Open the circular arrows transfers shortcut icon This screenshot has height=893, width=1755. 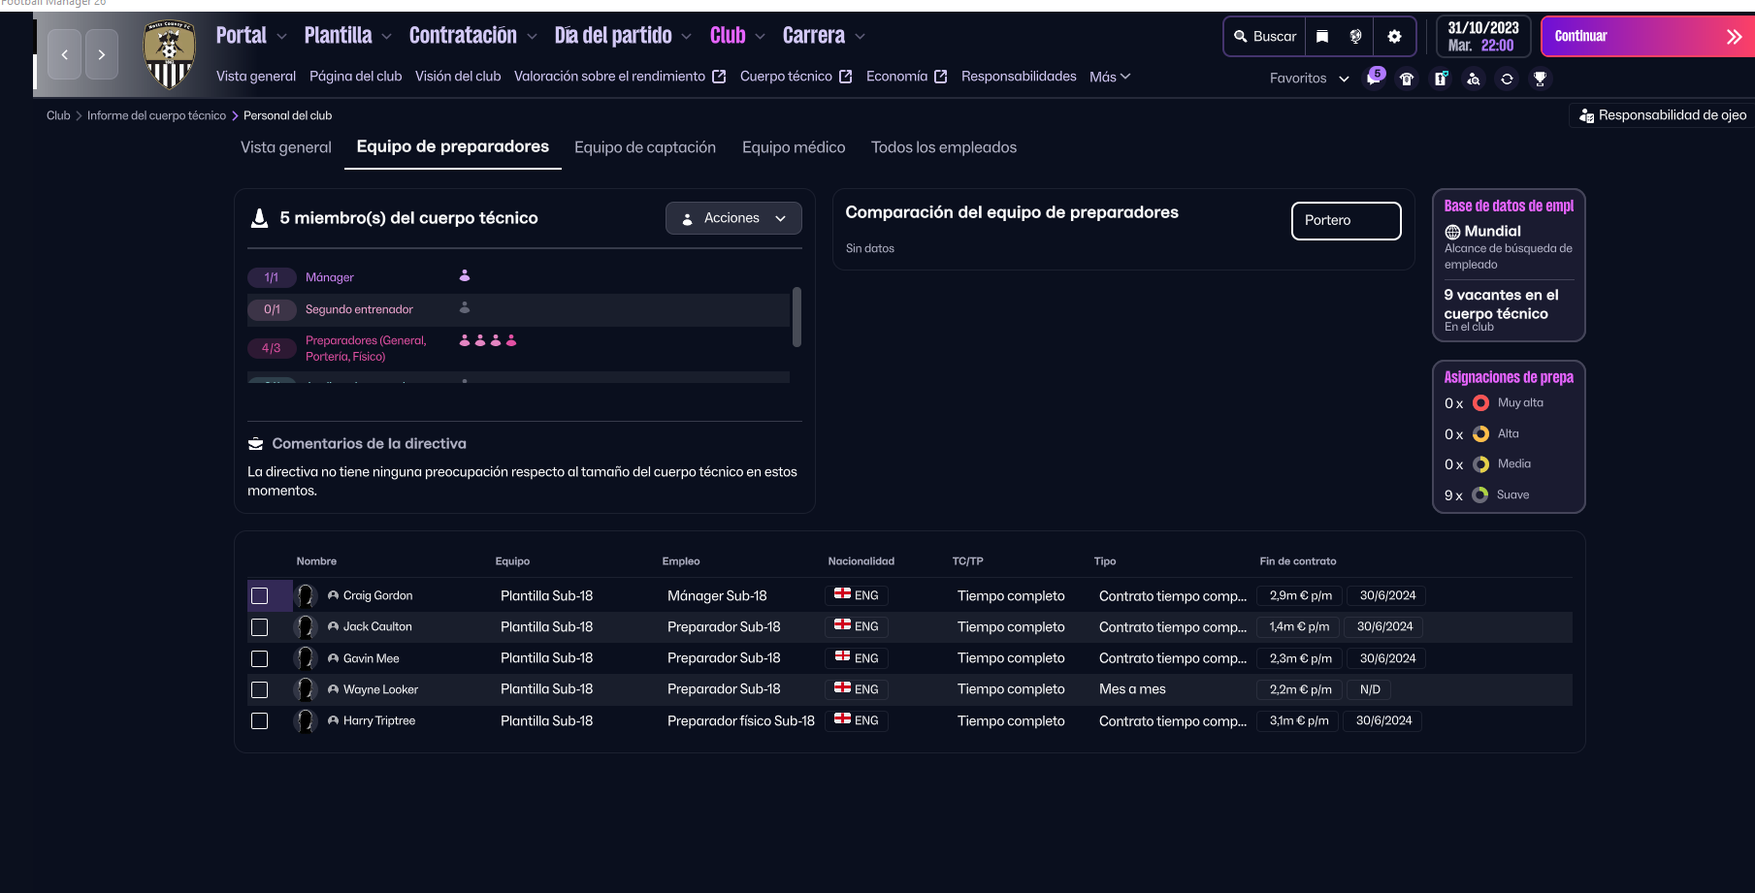(1507, 79)
